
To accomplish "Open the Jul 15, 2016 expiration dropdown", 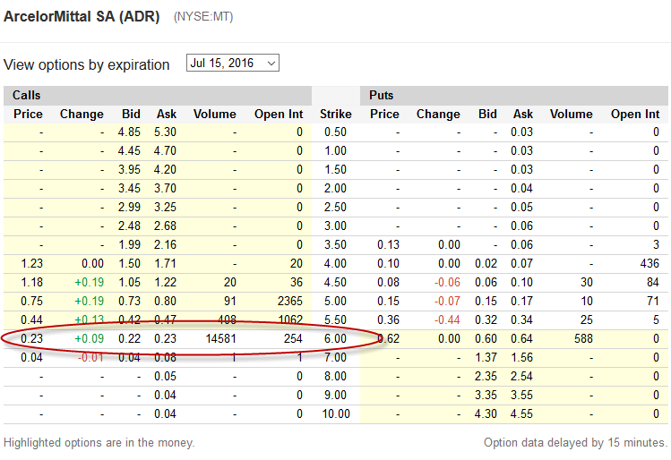I will pyautogui.click(x=233, y=63).
